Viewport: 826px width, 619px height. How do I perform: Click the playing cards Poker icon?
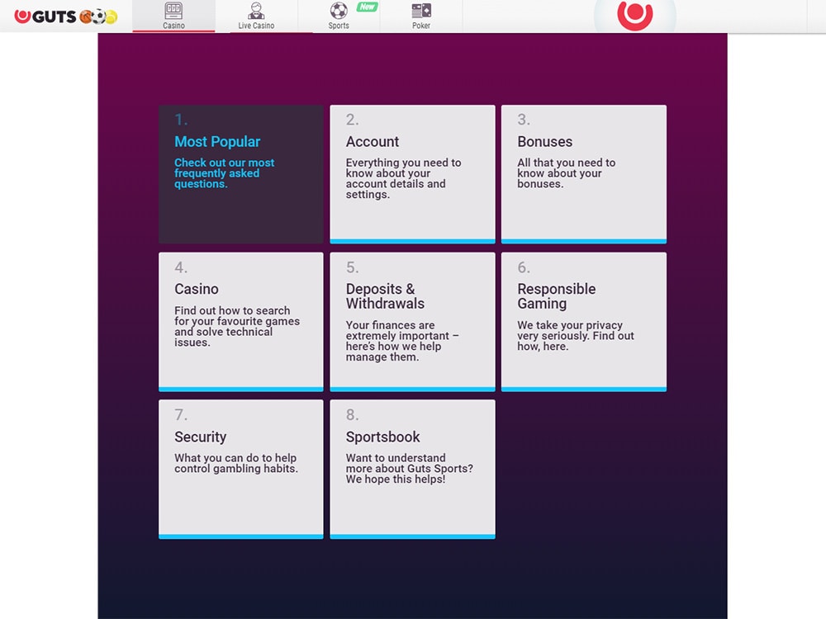[x=421, y=11]
